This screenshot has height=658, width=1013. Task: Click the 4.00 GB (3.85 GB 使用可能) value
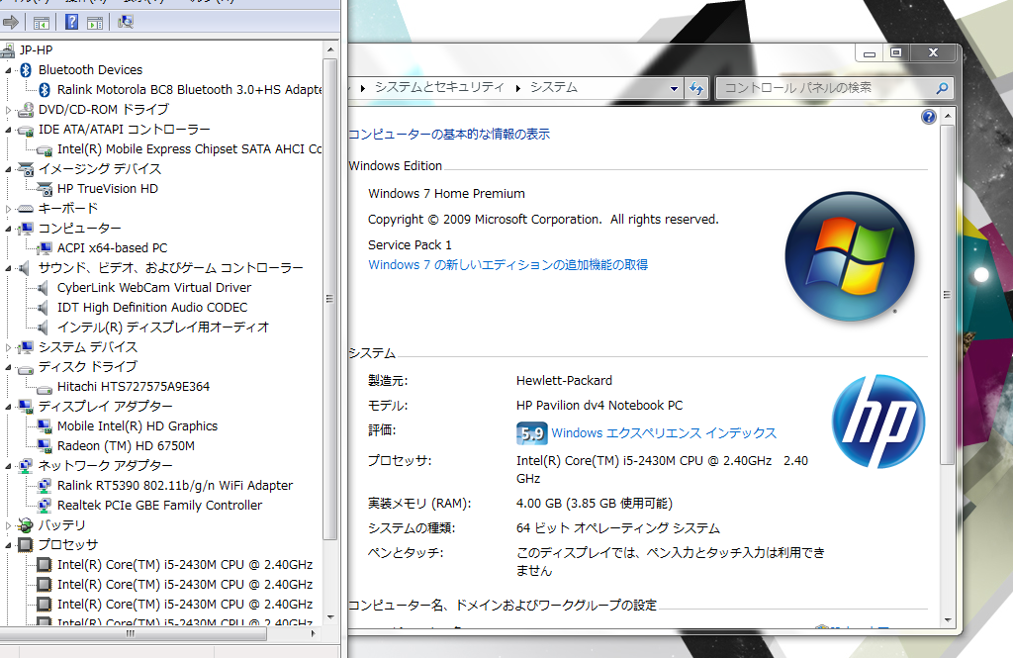point(595,504)
